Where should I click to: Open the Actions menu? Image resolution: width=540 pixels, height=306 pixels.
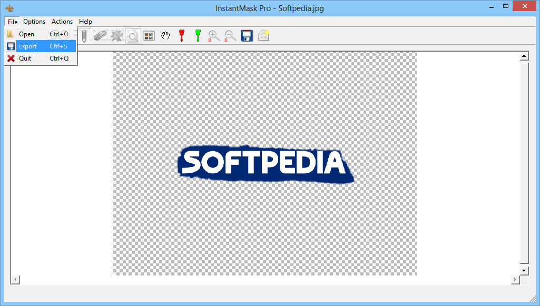pyautogui.click(x=62, y=22)
